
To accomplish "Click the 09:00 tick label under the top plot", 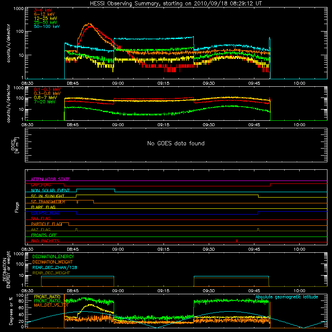I will pyautogui.click(x=118, y=83).
